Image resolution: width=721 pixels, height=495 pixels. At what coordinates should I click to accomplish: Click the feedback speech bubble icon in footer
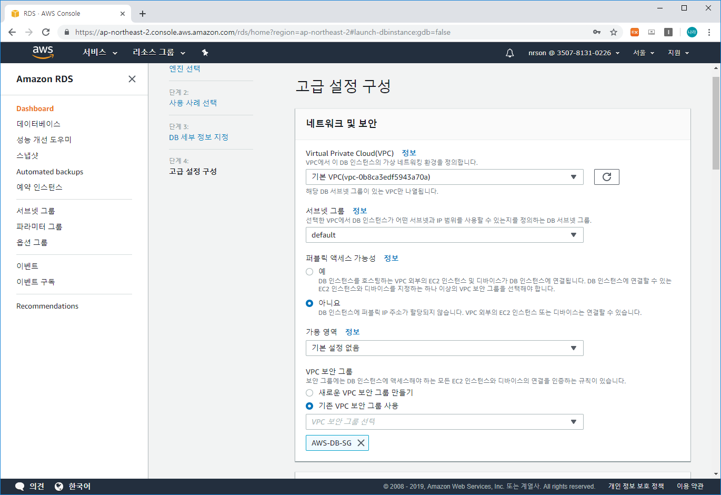pos(20,487)
